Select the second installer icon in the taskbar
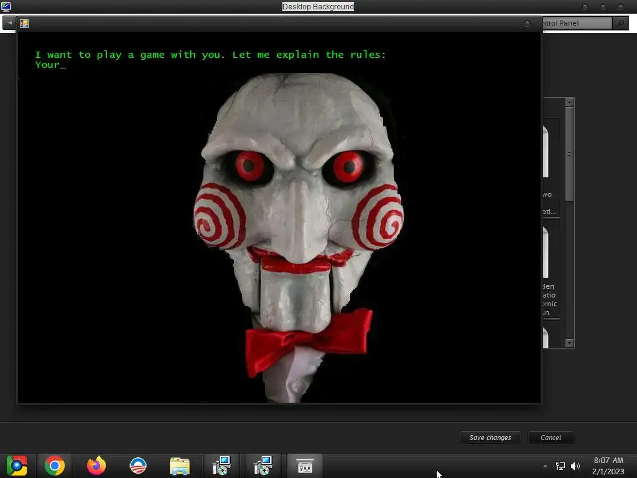 pos(263,466)
